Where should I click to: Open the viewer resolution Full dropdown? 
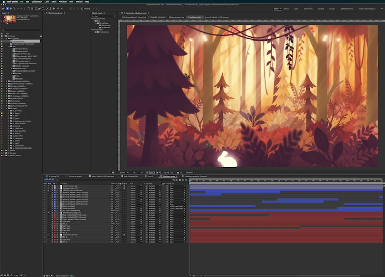[137, 173]
